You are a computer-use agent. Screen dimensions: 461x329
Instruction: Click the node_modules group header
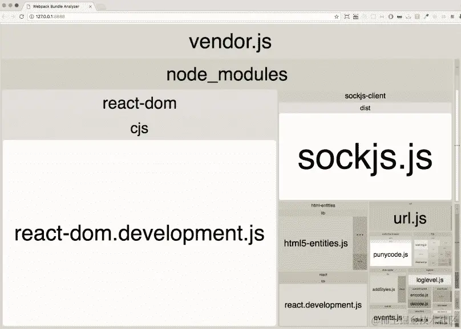227,74
